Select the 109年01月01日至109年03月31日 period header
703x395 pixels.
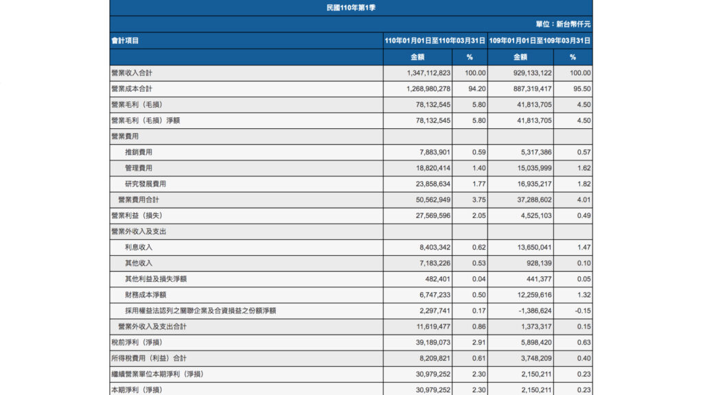pos(540,40)
